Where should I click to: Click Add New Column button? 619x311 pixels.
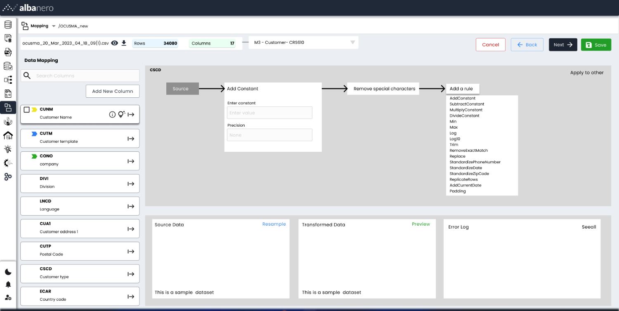[113, 91]
